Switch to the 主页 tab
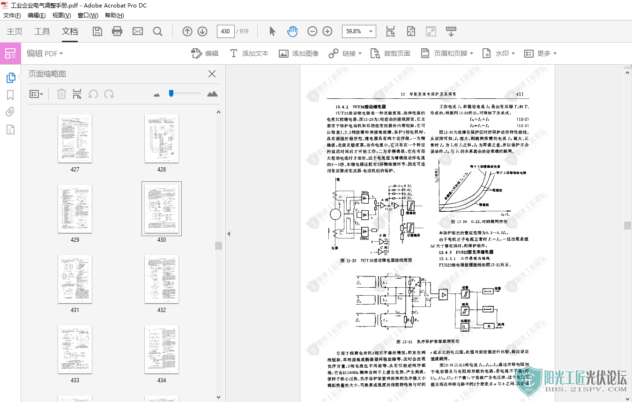Image resolution: width=632 pixels, height=402 pixels. (x=15, y=31)
